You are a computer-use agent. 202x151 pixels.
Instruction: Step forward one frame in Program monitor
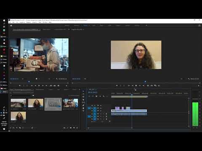(140, 86)
